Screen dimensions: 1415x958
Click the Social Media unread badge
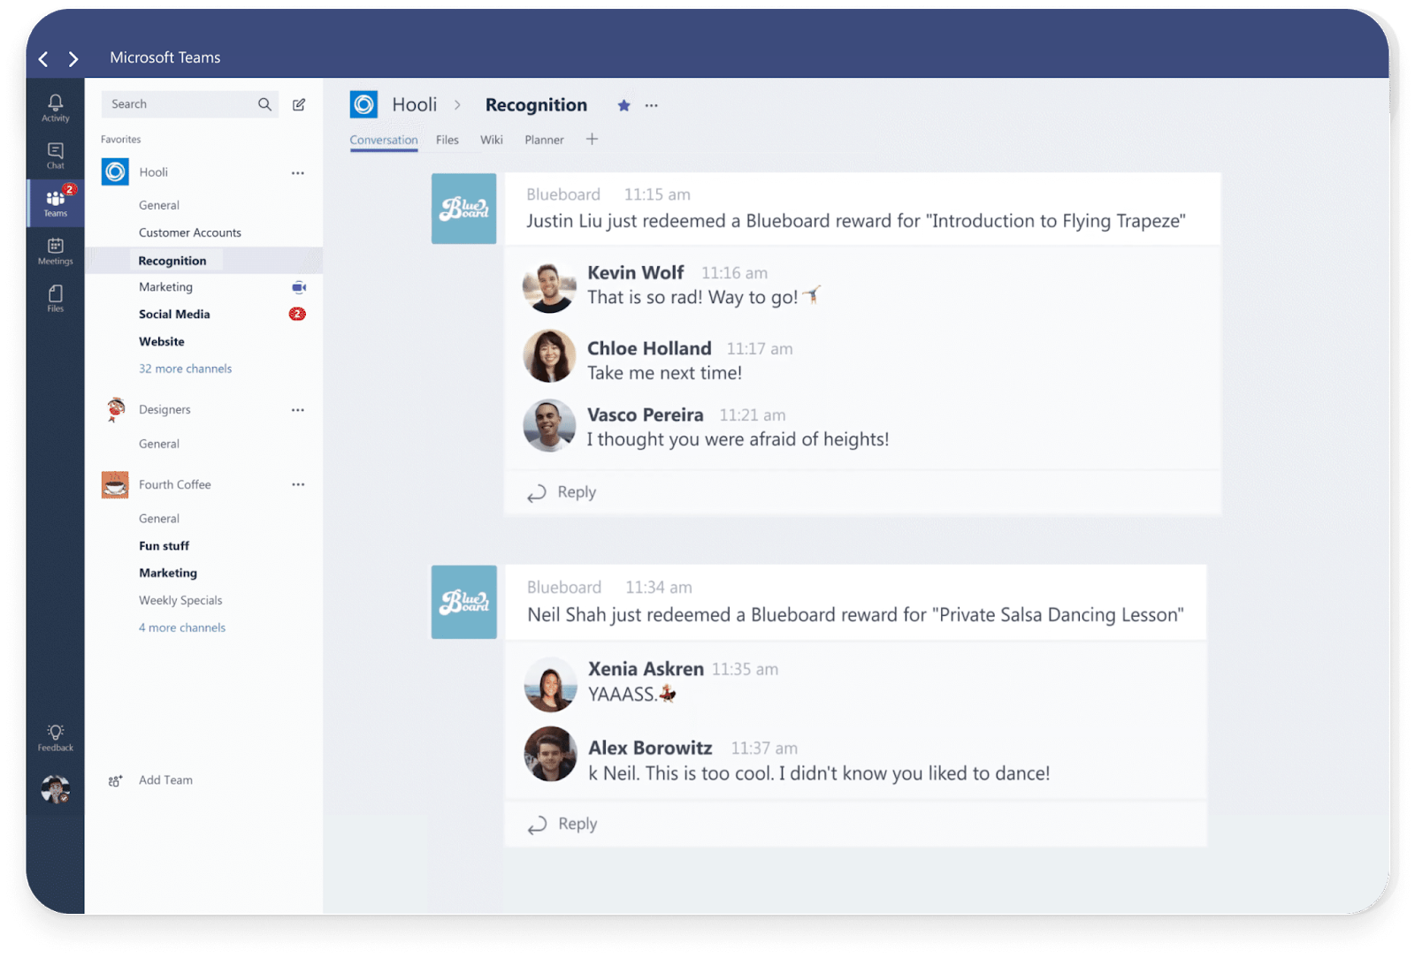[298, 314]
